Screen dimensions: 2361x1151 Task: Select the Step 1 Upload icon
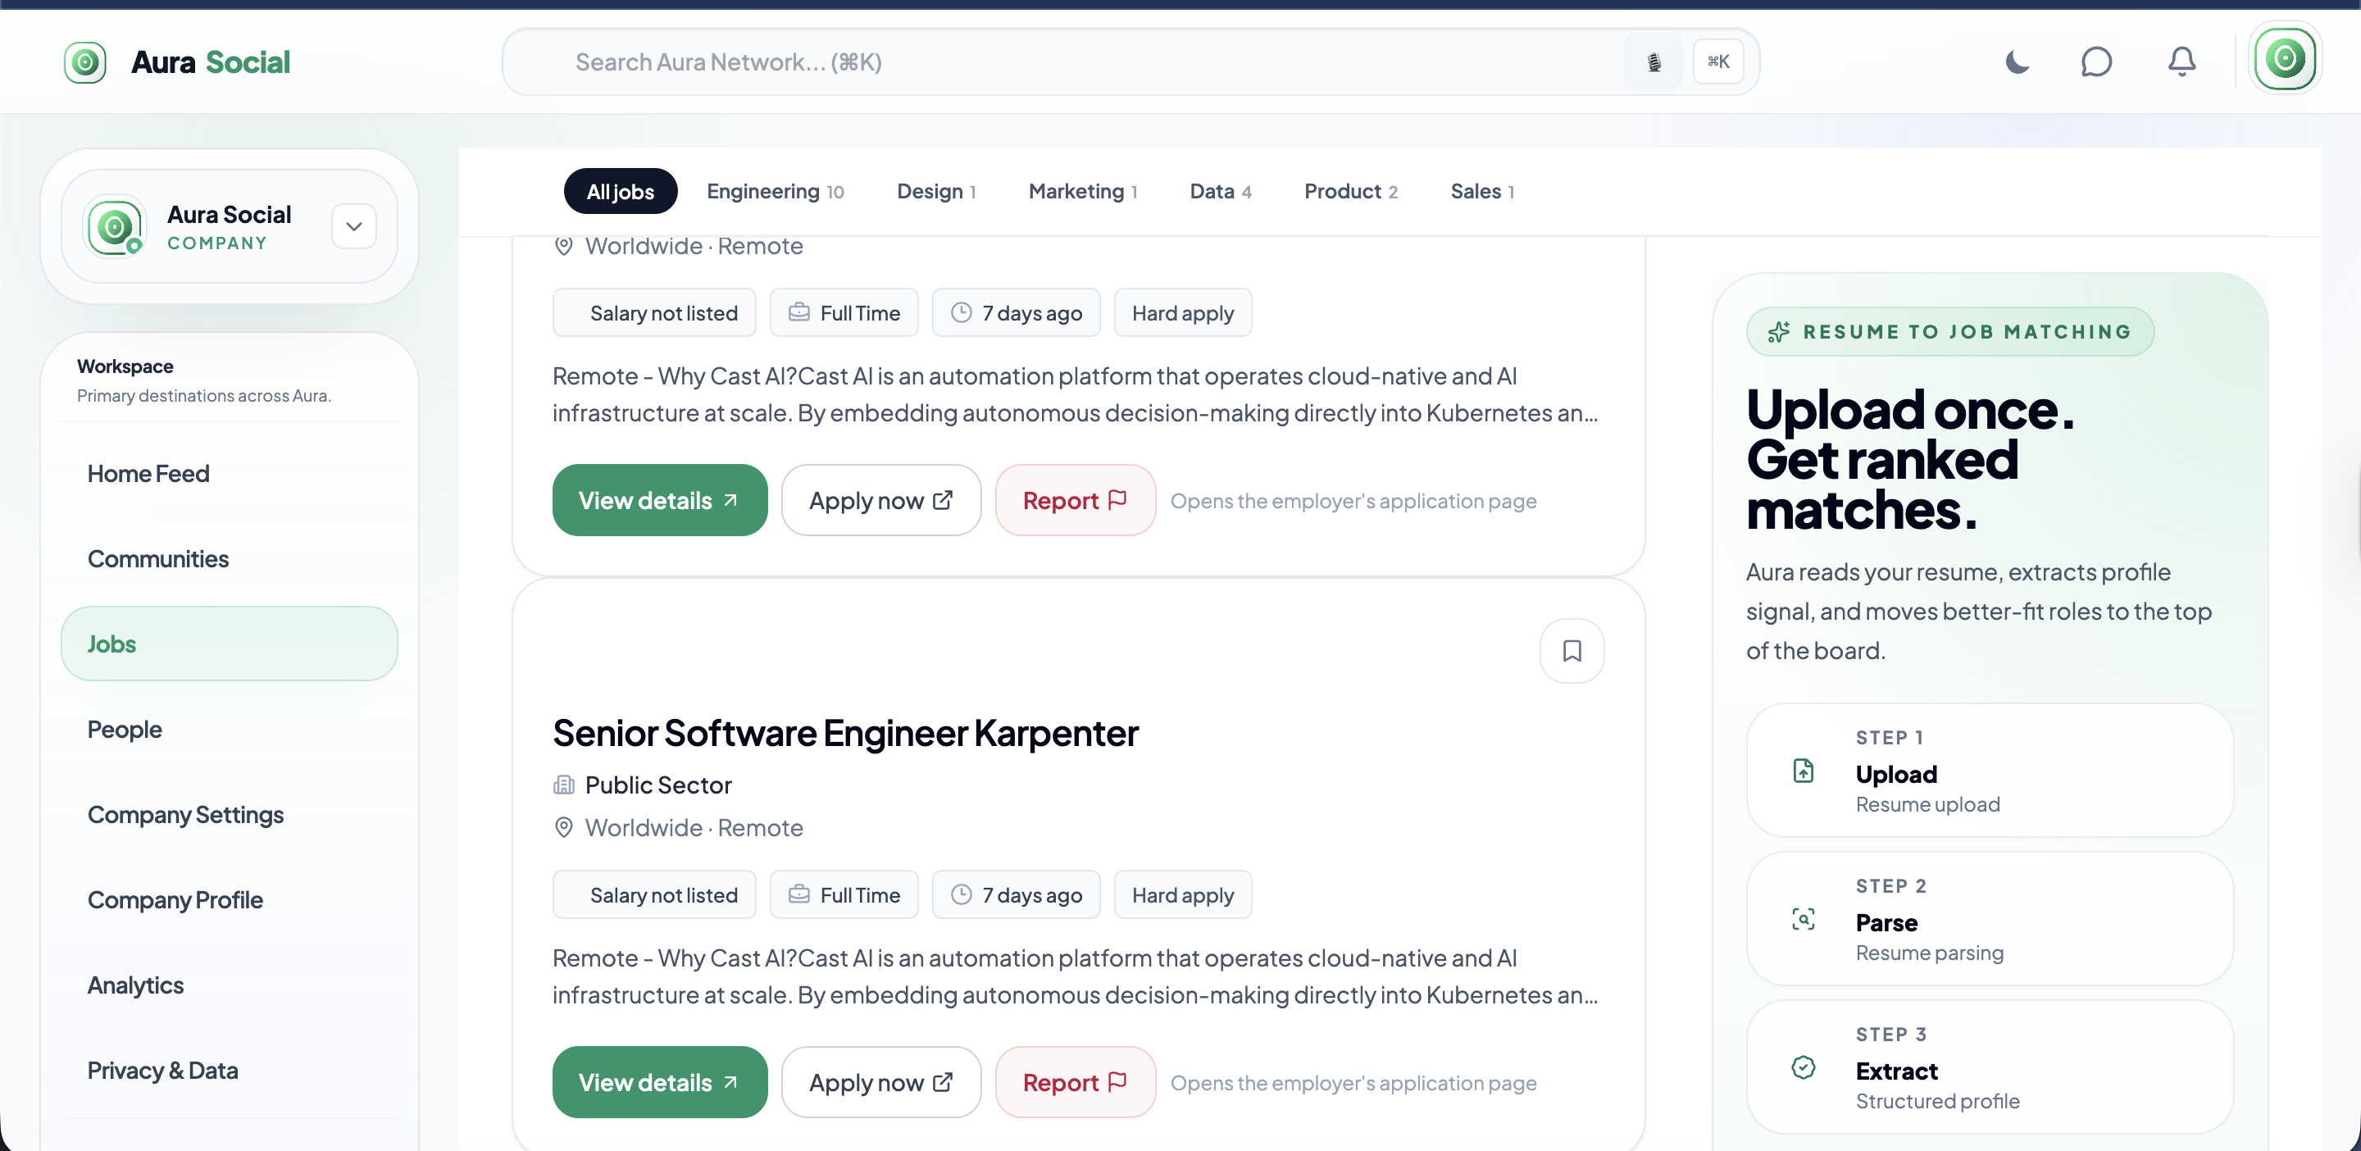[x=1804, y=771]
